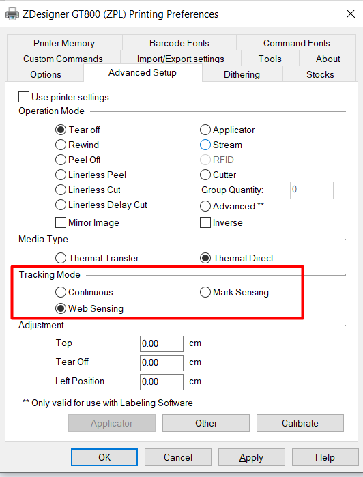The height and width of the screenshot is (477, 363).
Task: Click the Tear Off adjustment field
Action: click(x=162, y=362)
